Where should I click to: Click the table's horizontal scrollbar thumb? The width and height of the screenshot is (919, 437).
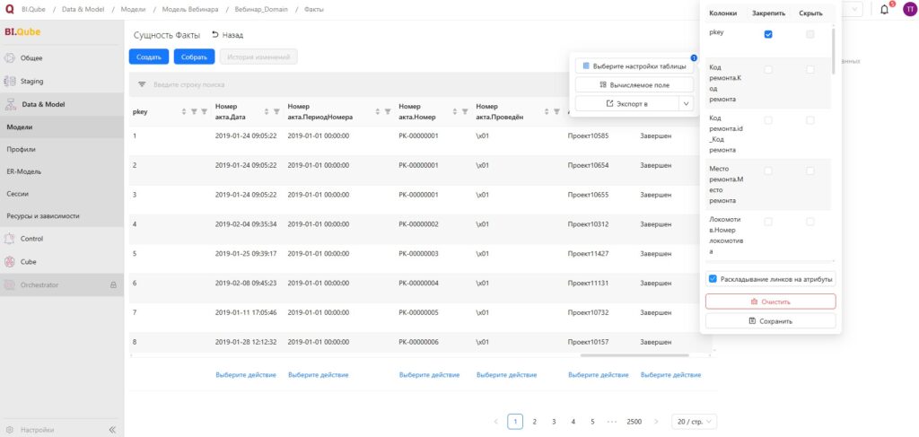tap(635, 355)
